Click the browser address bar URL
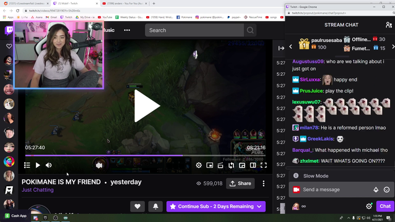The height and width of the screenshot is (222, 395). pyautogui.click(x=55, y=10)
